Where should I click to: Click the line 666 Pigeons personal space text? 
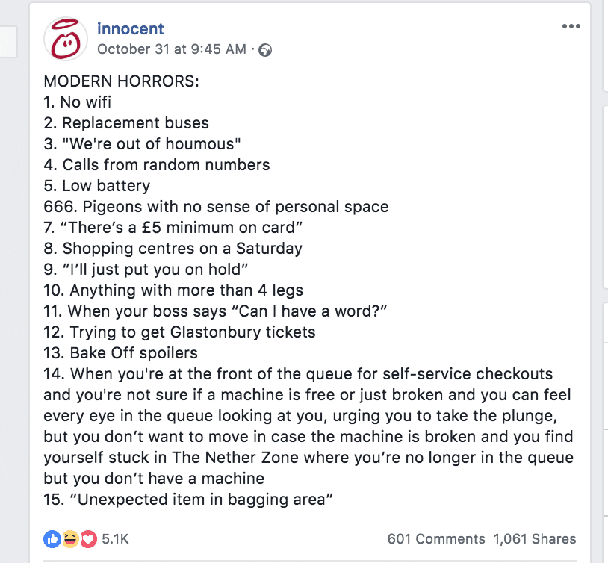216,207
